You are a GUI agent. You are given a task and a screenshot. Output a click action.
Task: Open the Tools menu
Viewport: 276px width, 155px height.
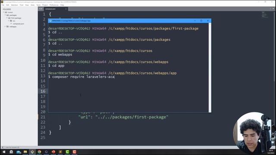[38, 5]
